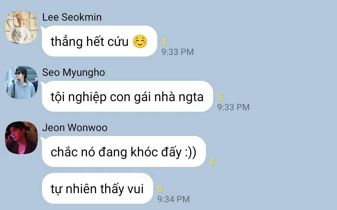
Task: Click the 9:33 PM timestamp under Seokmin's message
Action: (x=178, y=52)
